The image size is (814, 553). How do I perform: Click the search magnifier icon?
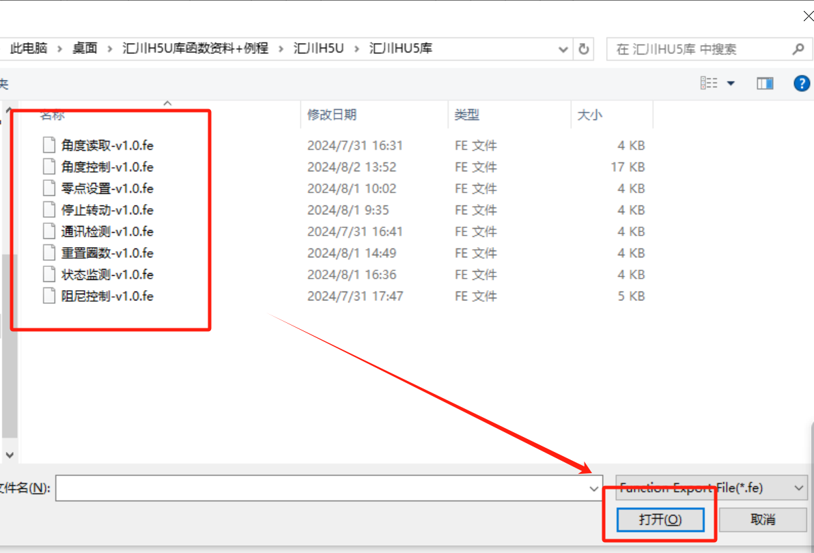pyautogui.click(x=798, y=49)
